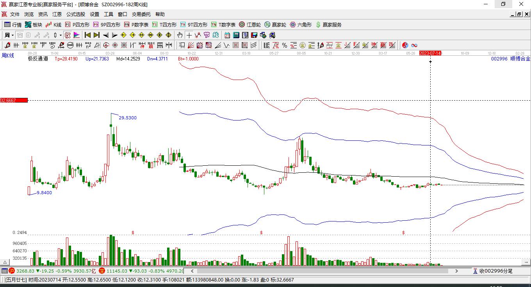Open the P数字表 number table
This screenshot has width=531, height=287.
click(x=136, y=25)
